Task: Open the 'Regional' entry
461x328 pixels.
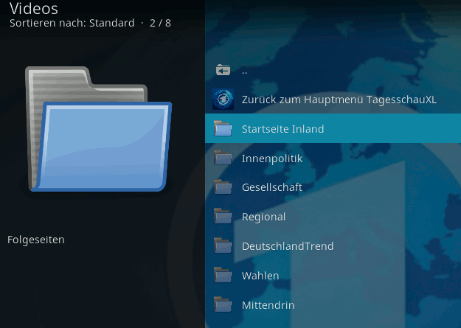Action: 333,216
